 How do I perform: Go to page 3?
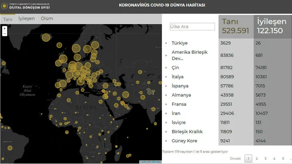coord(265,159)
